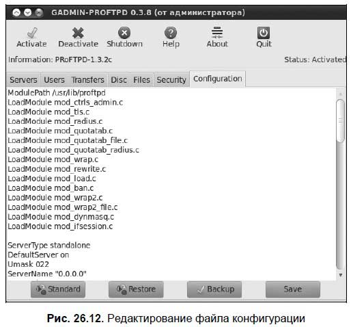351x327 pixels.
Task: Click the Restore button
Action: coord(136,289)
